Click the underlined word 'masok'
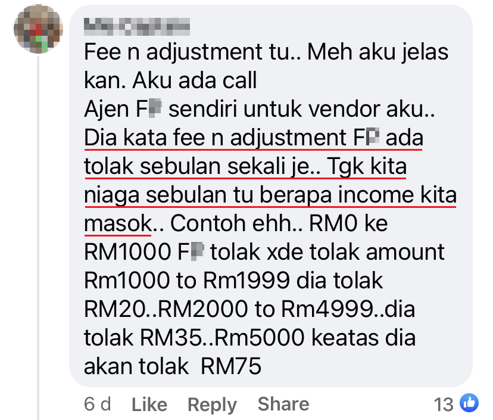493x420 pixels. [x=118, y=223]
